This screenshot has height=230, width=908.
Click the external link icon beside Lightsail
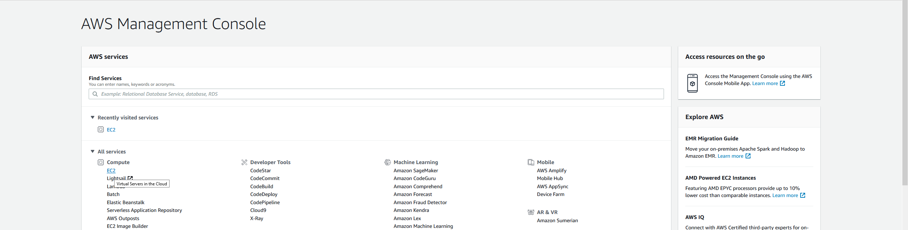(130, 178)
